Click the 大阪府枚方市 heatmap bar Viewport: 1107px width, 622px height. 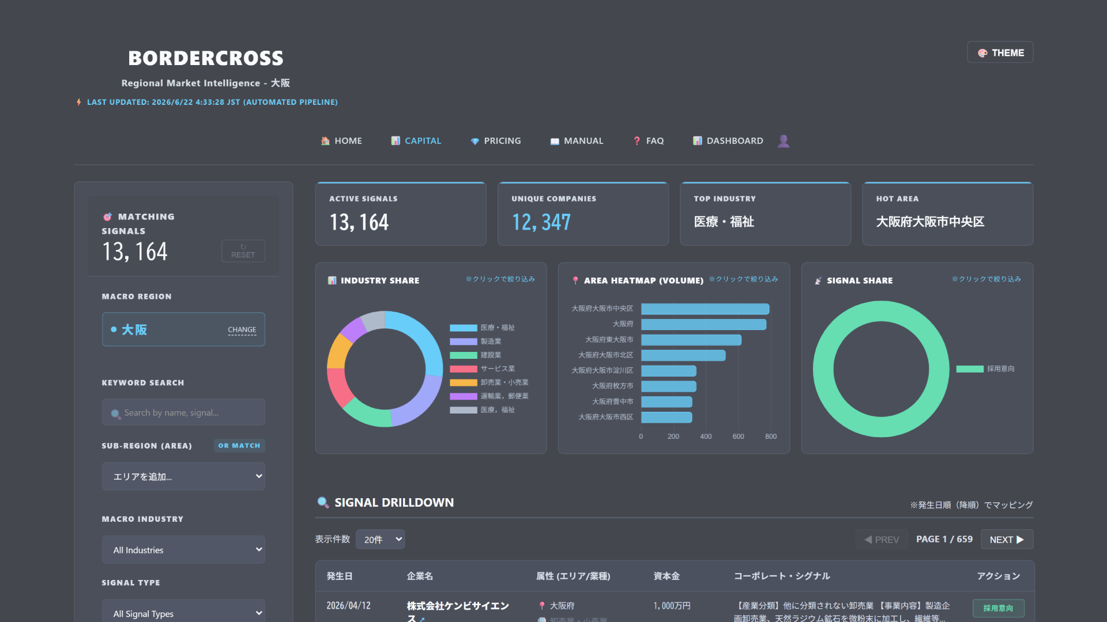[669, 386]
